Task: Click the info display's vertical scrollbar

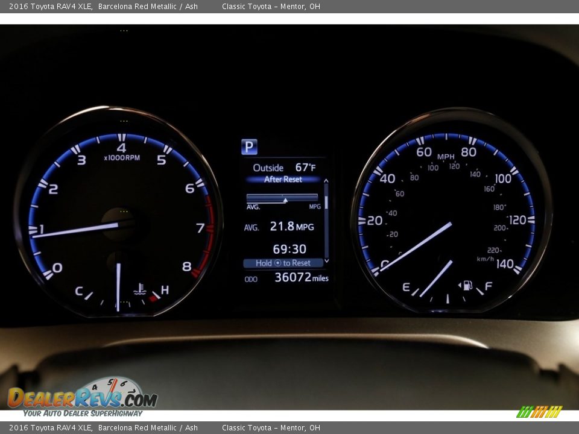Action: 326,221
